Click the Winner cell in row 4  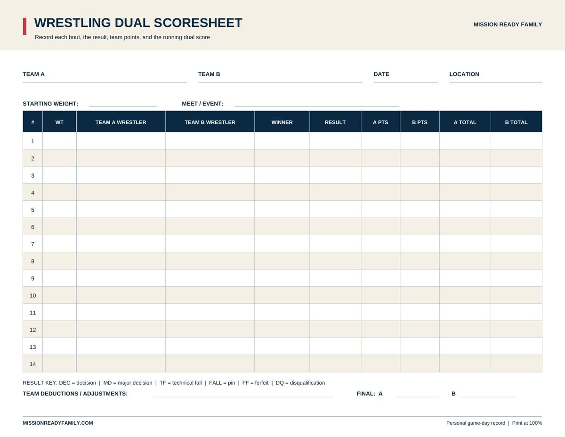282,192
